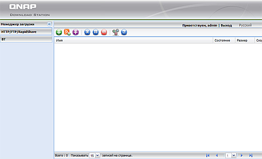The width and height of the screenshot is (262, 159).
Task: Click the Выход logout link
Action: coord(226,25)
